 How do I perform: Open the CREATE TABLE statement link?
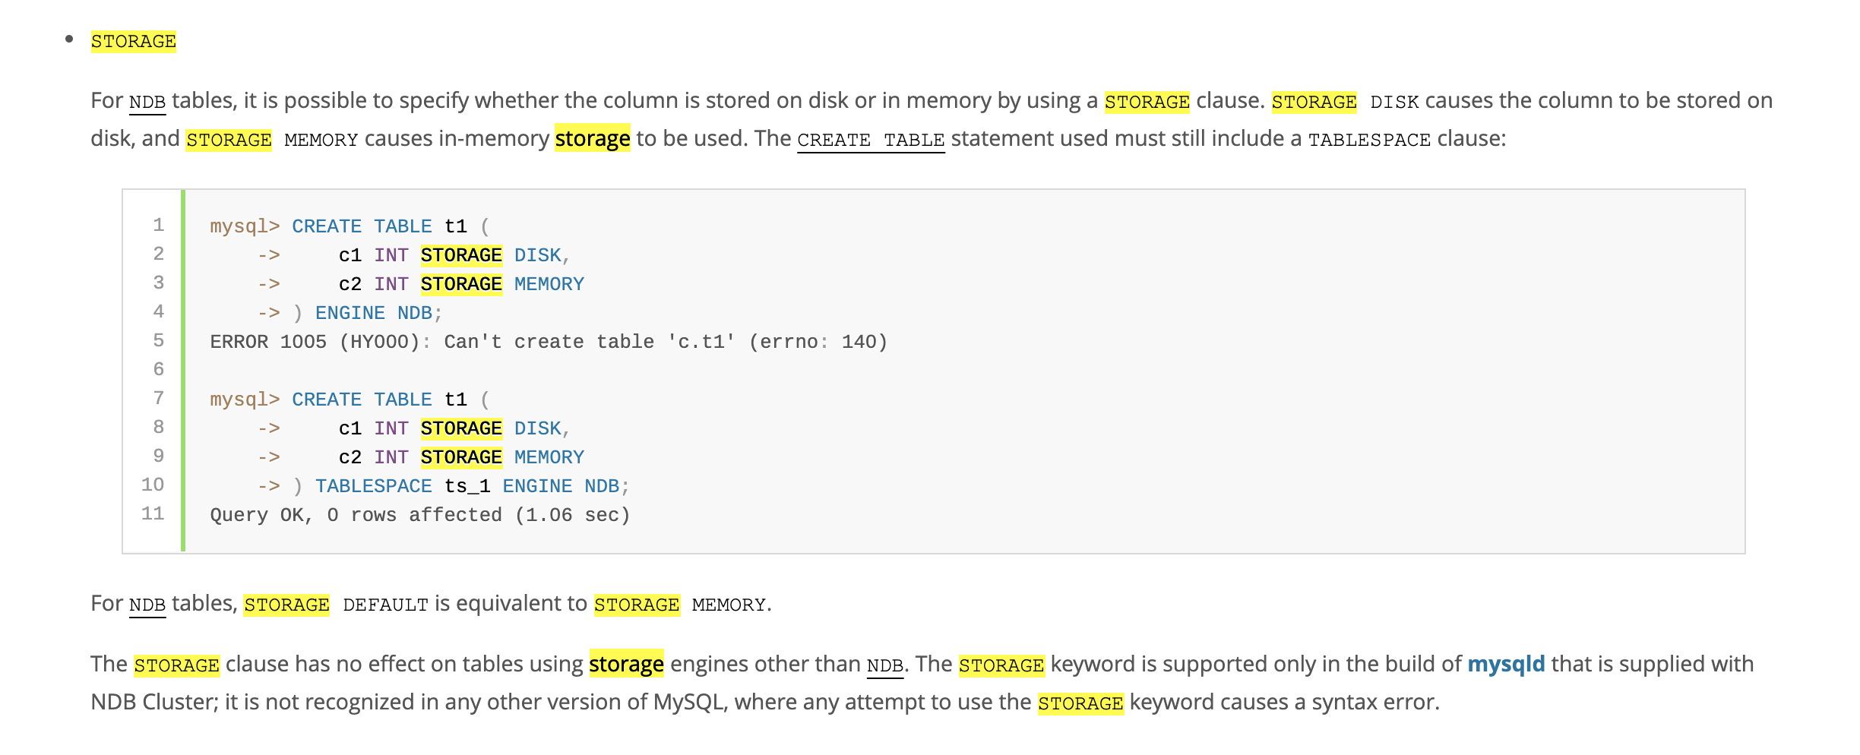(870, 140)
